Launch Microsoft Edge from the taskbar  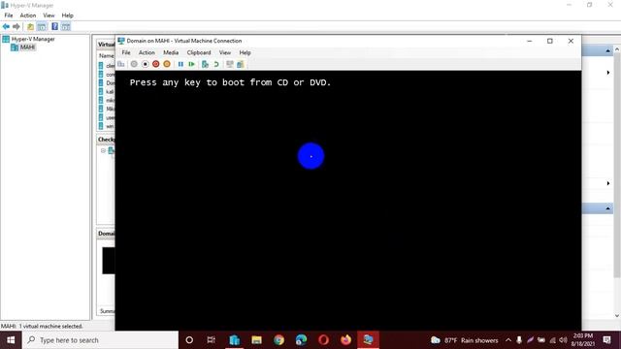click(x=301, y=340)
